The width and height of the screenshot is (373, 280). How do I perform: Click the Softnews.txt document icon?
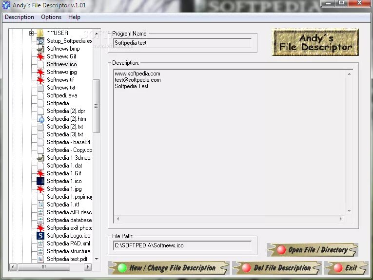pos(40,88)
